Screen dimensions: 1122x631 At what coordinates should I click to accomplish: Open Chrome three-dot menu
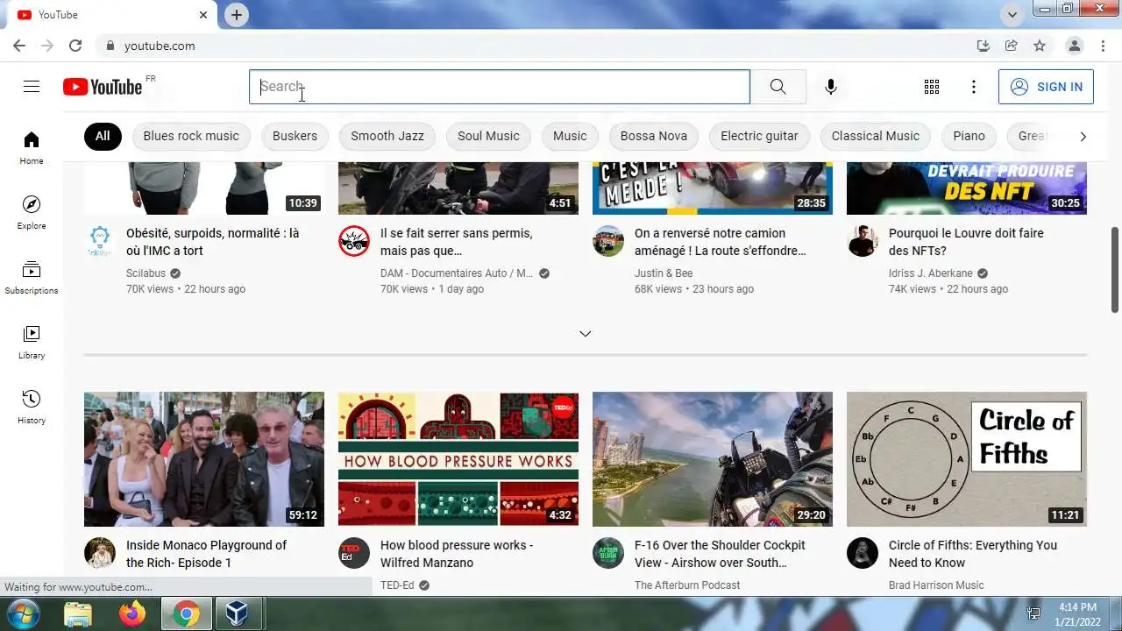(1101, 46)
